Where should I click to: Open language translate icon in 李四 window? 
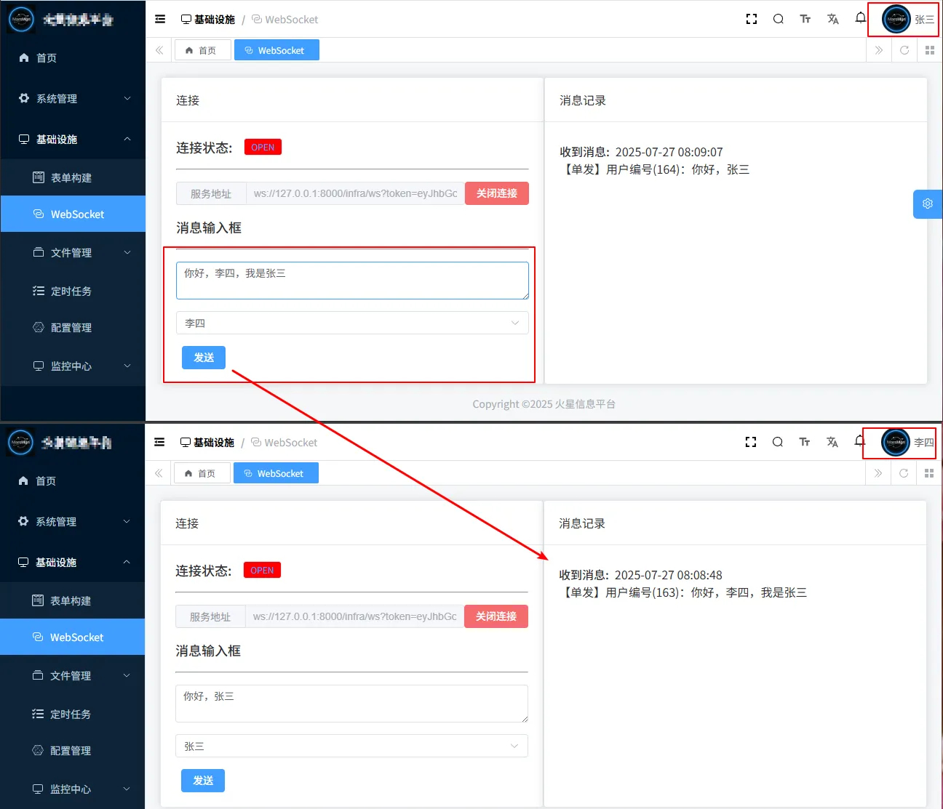click(832, 442)
